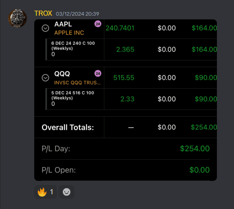Open the add reaction smiley picker
This screenshot has height=209, width=234.
pos(67,192)
